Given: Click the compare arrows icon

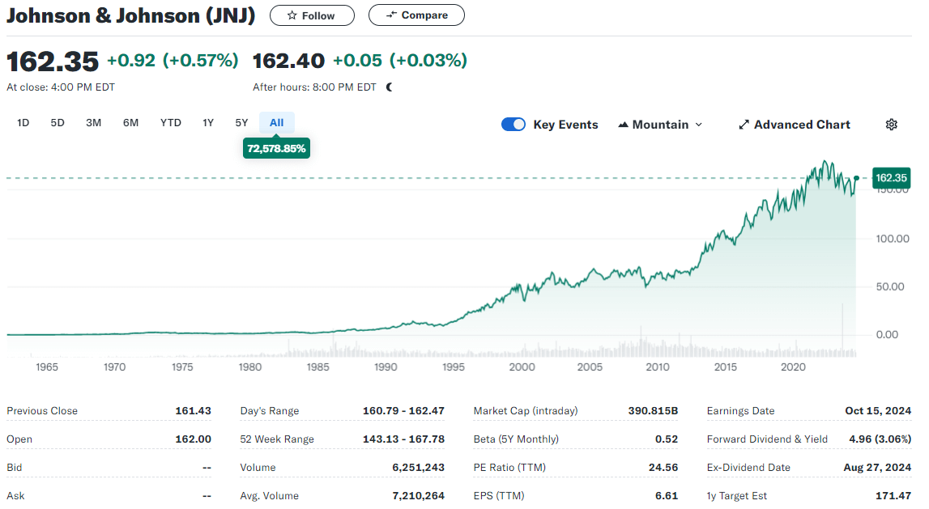Looking at the screenshot, I should click(x=391, y=15).
